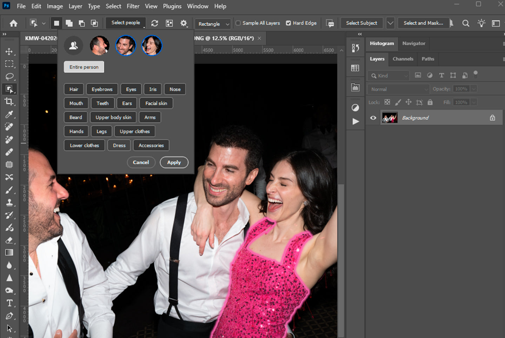Screen dimensions: 505x338
Task: Select the second face thumbnail in Select People
Action: (x=125, y=45)
